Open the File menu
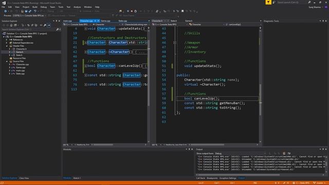329x185 pixels. point(3,7)
